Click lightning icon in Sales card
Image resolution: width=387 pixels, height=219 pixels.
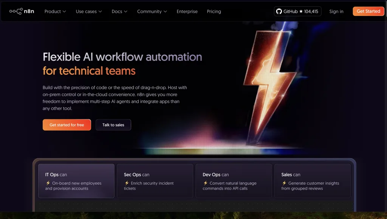pyautogui.click(x=284, y=183)
